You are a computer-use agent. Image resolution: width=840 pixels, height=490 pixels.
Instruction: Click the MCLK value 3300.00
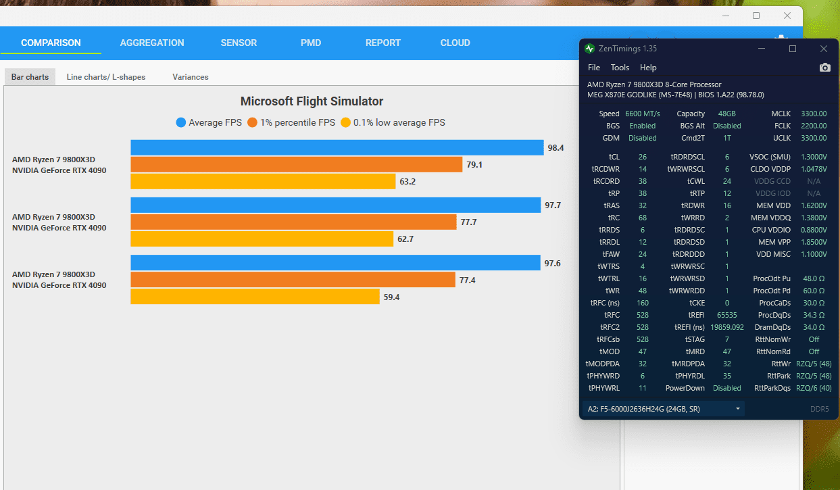point(813,114)
